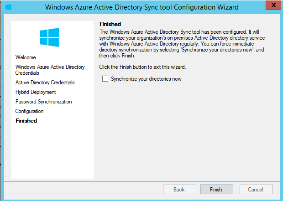Click the greyed-out Back button
283x201 pixels.
tap(179, 190)
